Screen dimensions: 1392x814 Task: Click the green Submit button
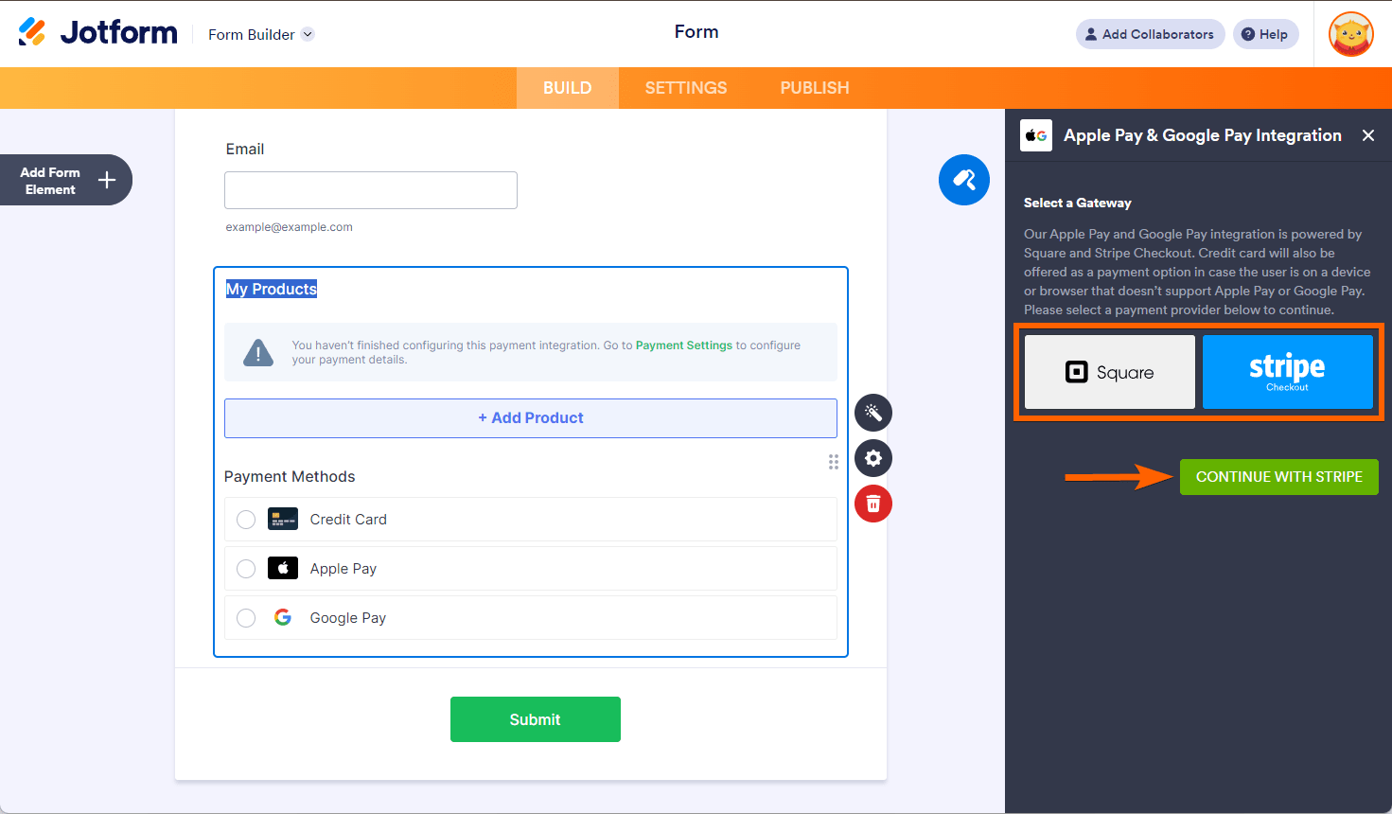(x=536, y=719)
